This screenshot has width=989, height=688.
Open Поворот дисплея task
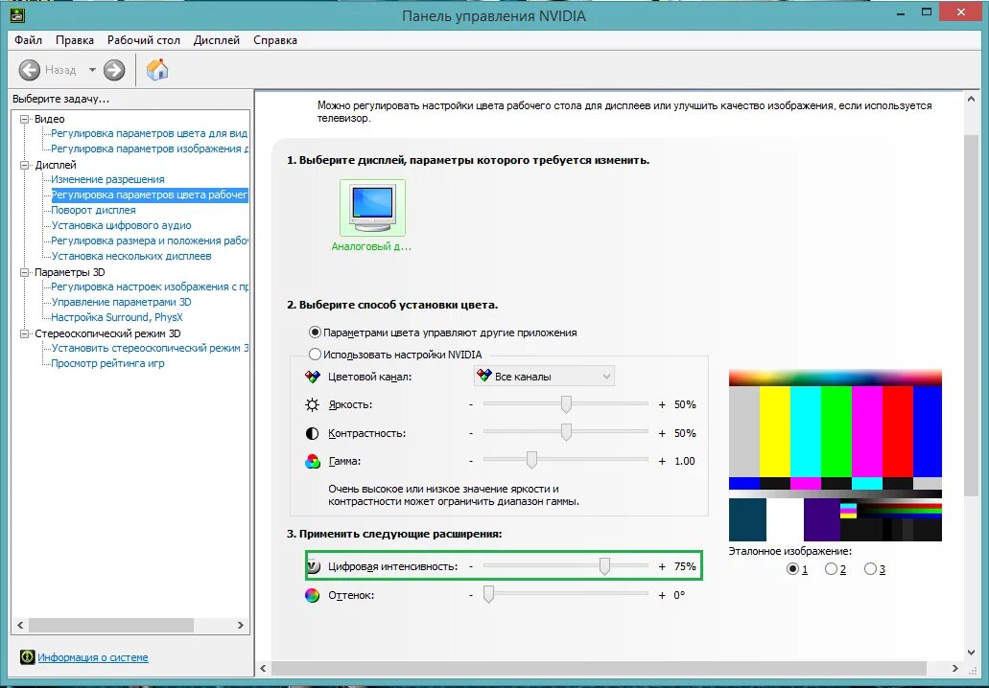tap(93, 210)
